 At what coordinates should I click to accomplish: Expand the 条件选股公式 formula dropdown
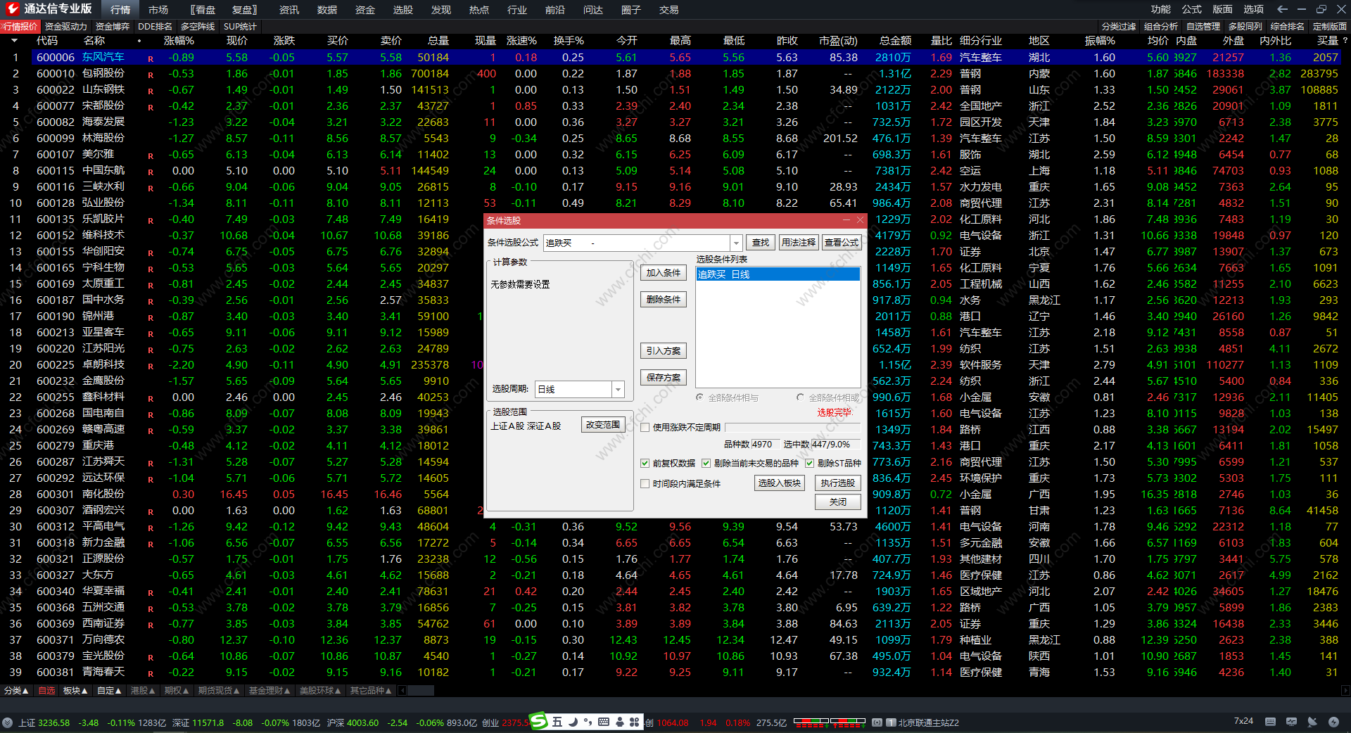(736, 243)
